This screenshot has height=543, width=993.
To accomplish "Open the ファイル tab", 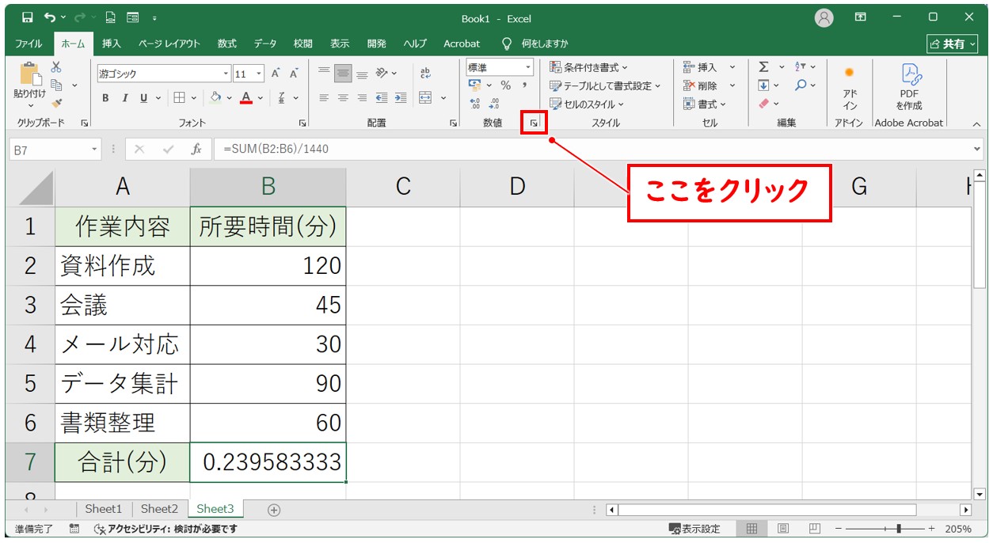I will [29, 44].
